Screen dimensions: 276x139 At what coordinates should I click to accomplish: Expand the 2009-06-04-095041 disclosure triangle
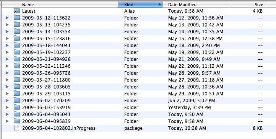pos(7,114)
